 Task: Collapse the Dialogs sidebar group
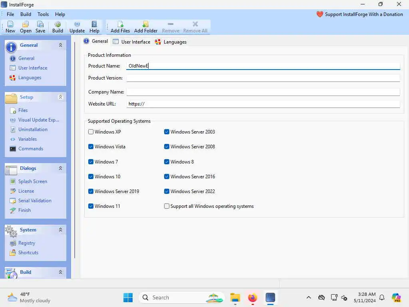pos(61,168)
